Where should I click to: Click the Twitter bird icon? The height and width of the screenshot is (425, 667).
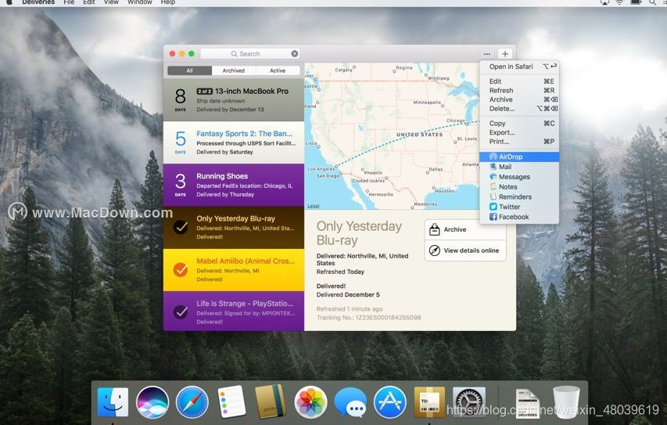click(493, 207)
